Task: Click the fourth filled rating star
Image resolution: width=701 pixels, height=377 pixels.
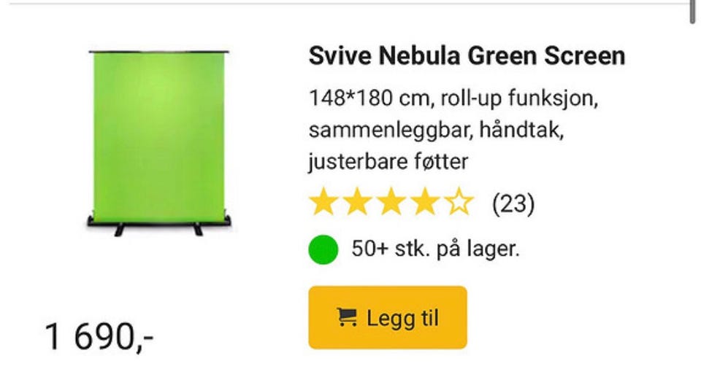Action: pyautogui.click(x=425, y=202)
